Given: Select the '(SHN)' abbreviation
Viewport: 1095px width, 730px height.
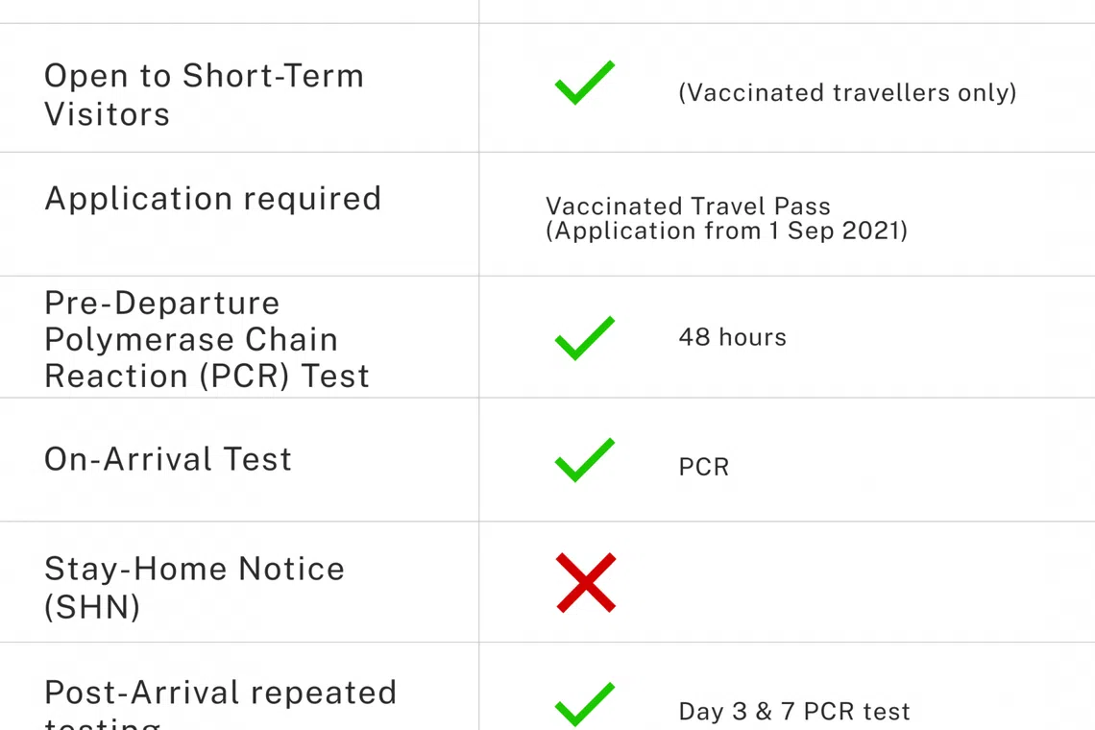Looking at the screenshot, I should (92, 607).
